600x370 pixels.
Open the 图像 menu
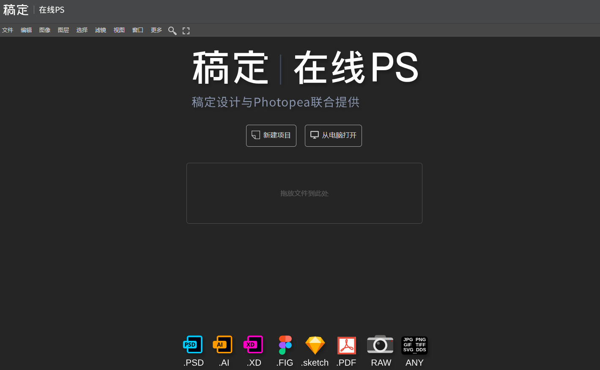(x=45, y=30)
